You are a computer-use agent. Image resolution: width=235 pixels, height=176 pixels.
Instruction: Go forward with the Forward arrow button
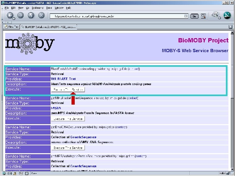[21, 15]
